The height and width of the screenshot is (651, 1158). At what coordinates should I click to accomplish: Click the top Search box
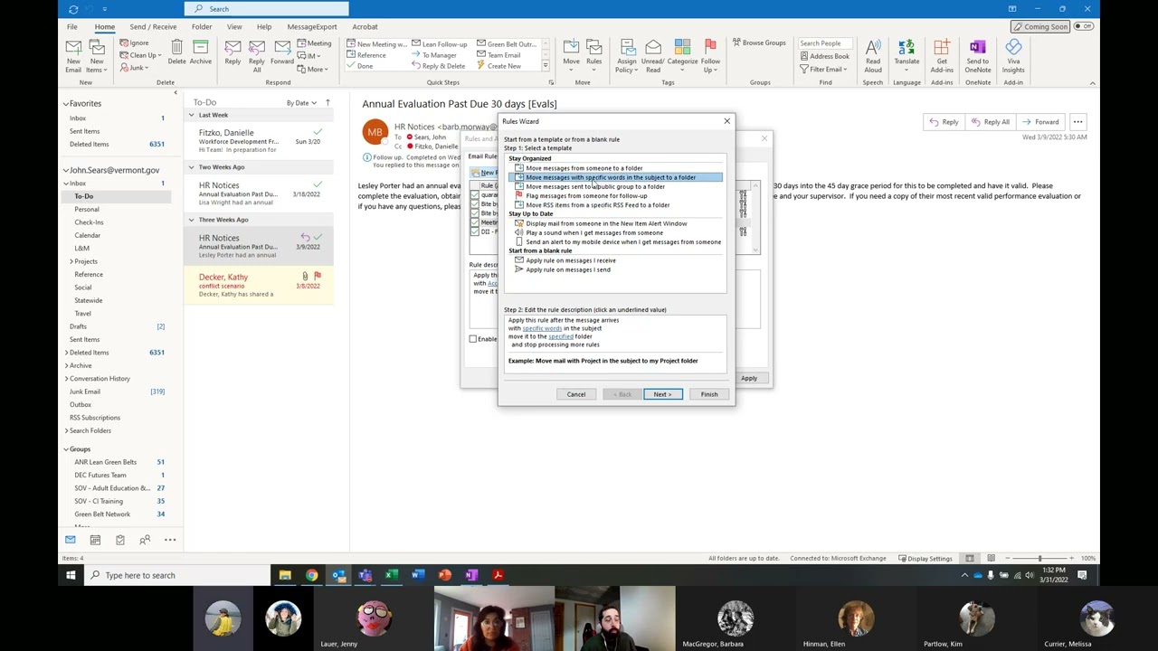266,9
